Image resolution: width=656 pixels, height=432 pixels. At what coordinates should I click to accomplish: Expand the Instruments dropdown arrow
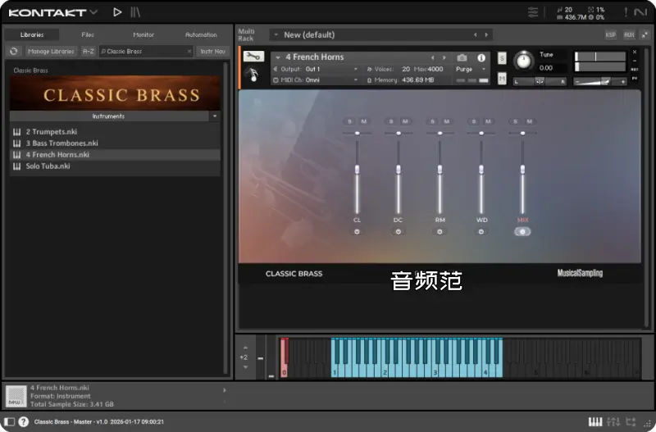click(215, 116)
